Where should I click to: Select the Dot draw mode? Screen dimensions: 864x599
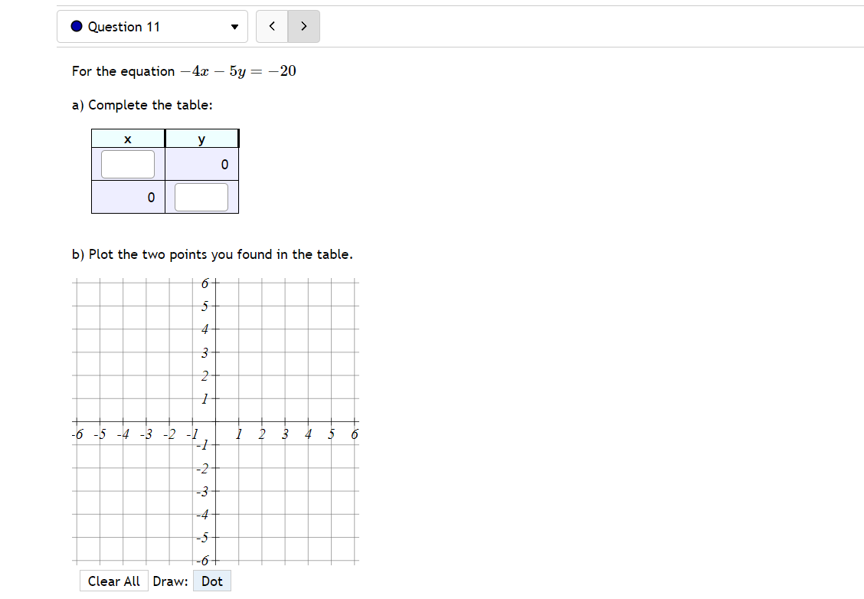(212, 581)
